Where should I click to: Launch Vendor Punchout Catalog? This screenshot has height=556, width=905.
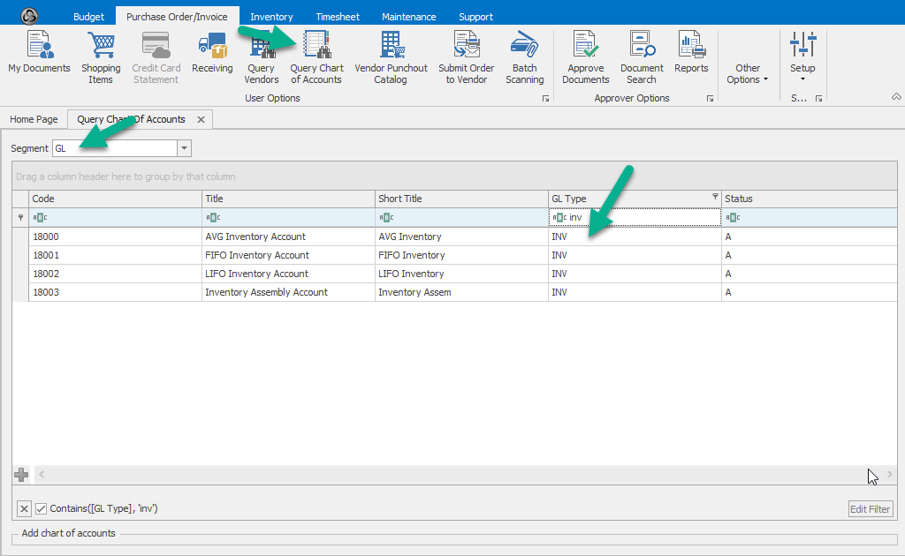pos(391,56)
